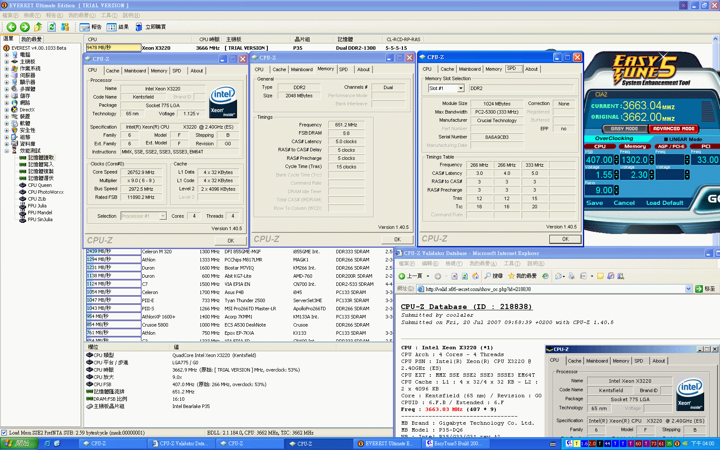Screen dimensions: 720x450
Task: Click OK in CPU-Z SPD window
Action: (x=565, y=239)
